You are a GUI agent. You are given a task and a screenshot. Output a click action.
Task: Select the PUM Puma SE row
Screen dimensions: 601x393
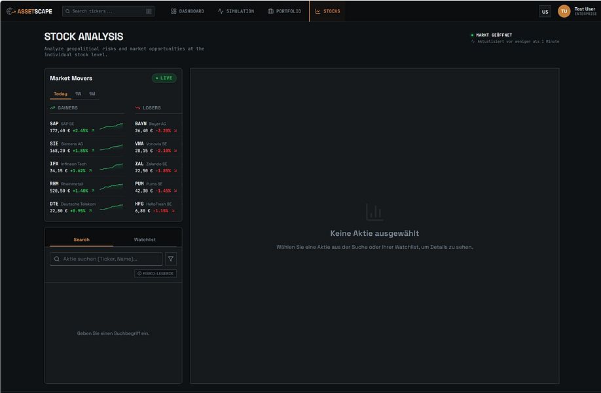tap(156, 187)
